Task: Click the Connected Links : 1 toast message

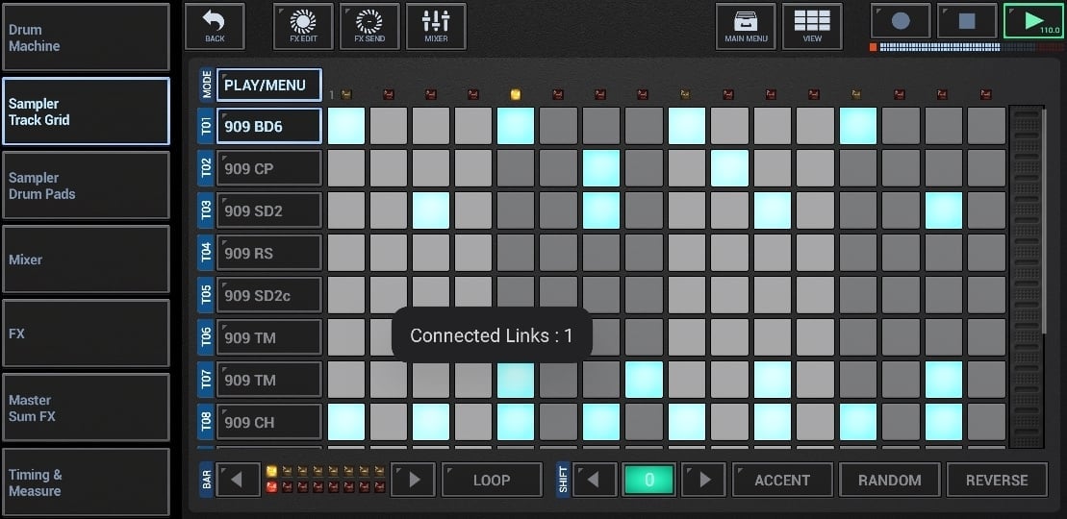Action: 492,334
